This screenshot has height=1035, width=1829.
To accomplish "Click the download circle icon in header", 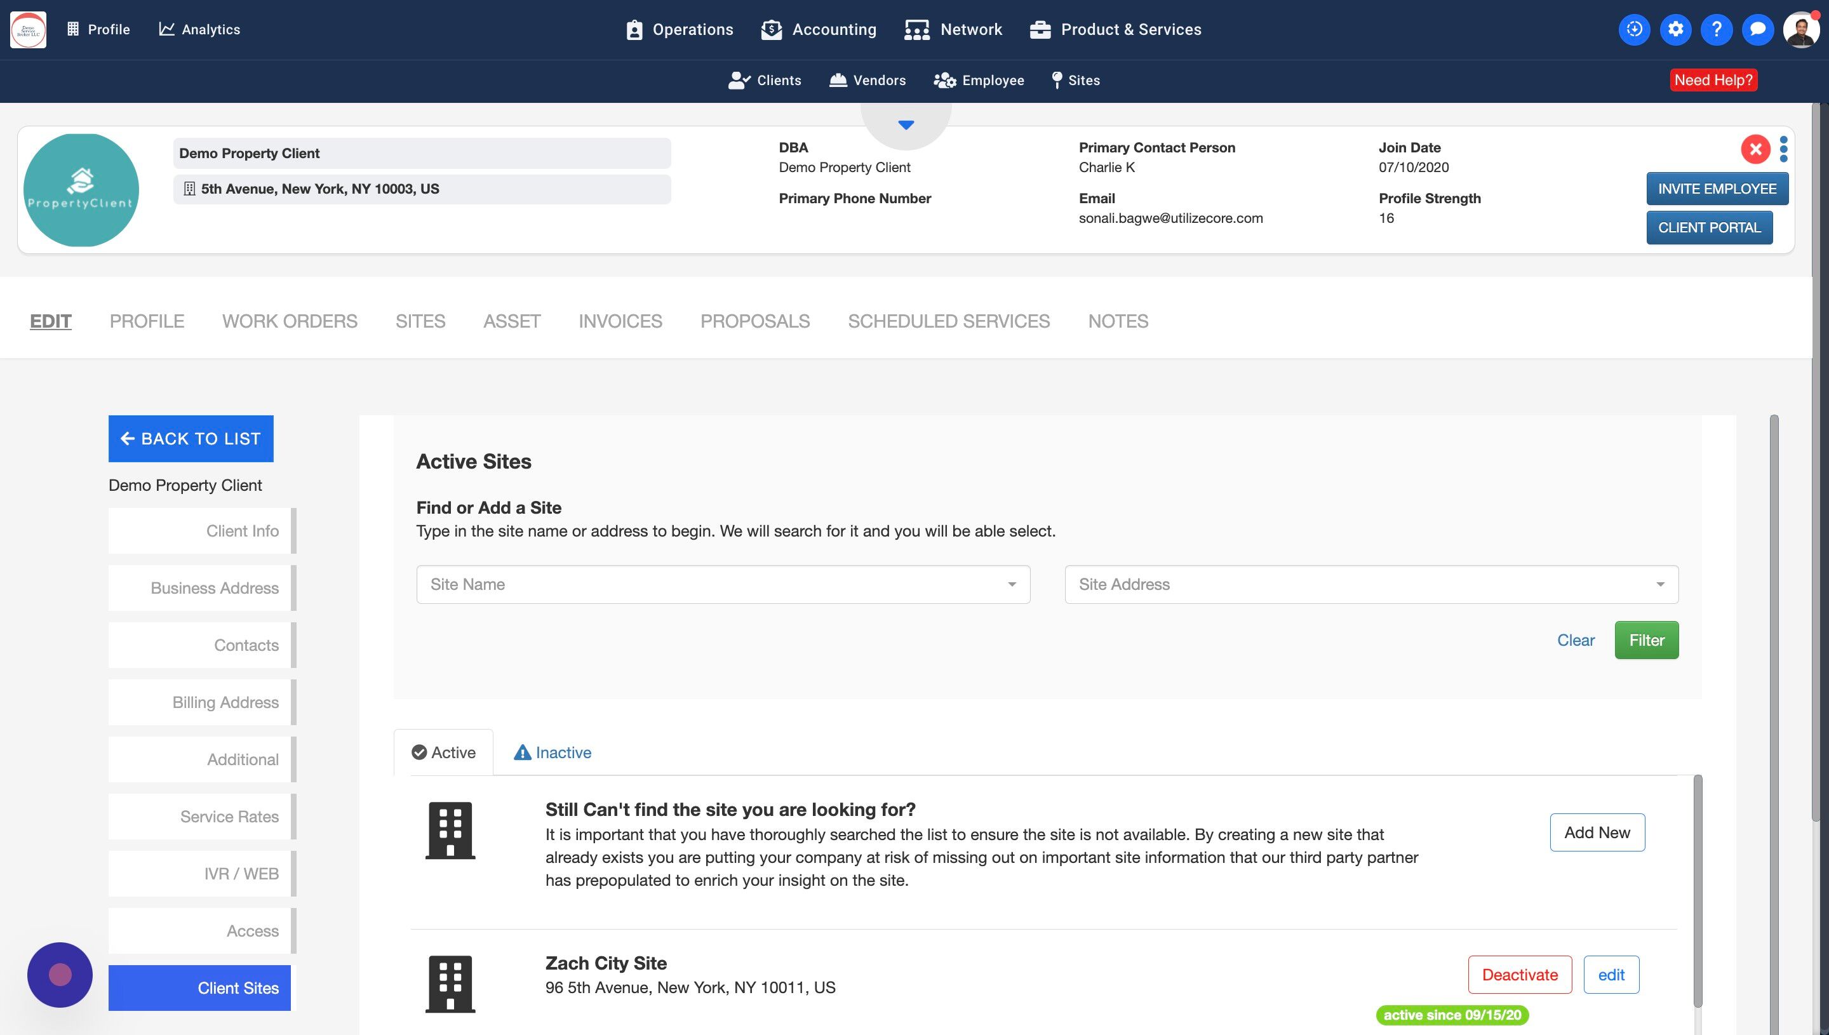I will tap(1633, 29).
